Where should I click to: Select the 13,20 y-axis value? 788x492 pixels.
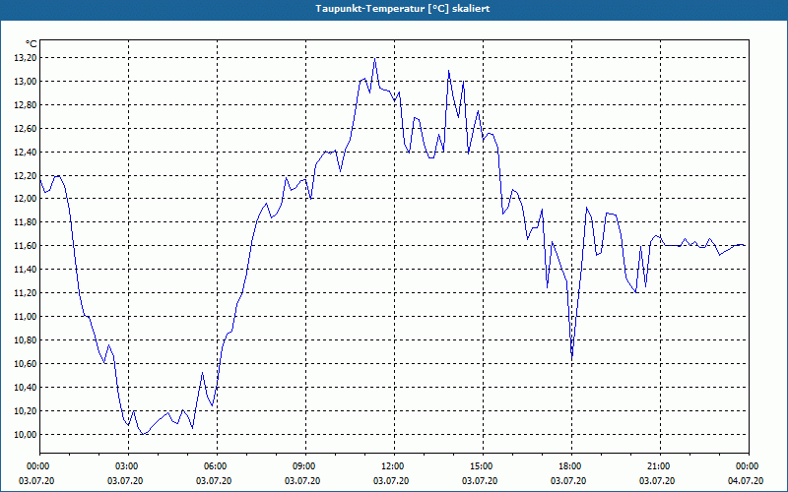tap(26, 58)
